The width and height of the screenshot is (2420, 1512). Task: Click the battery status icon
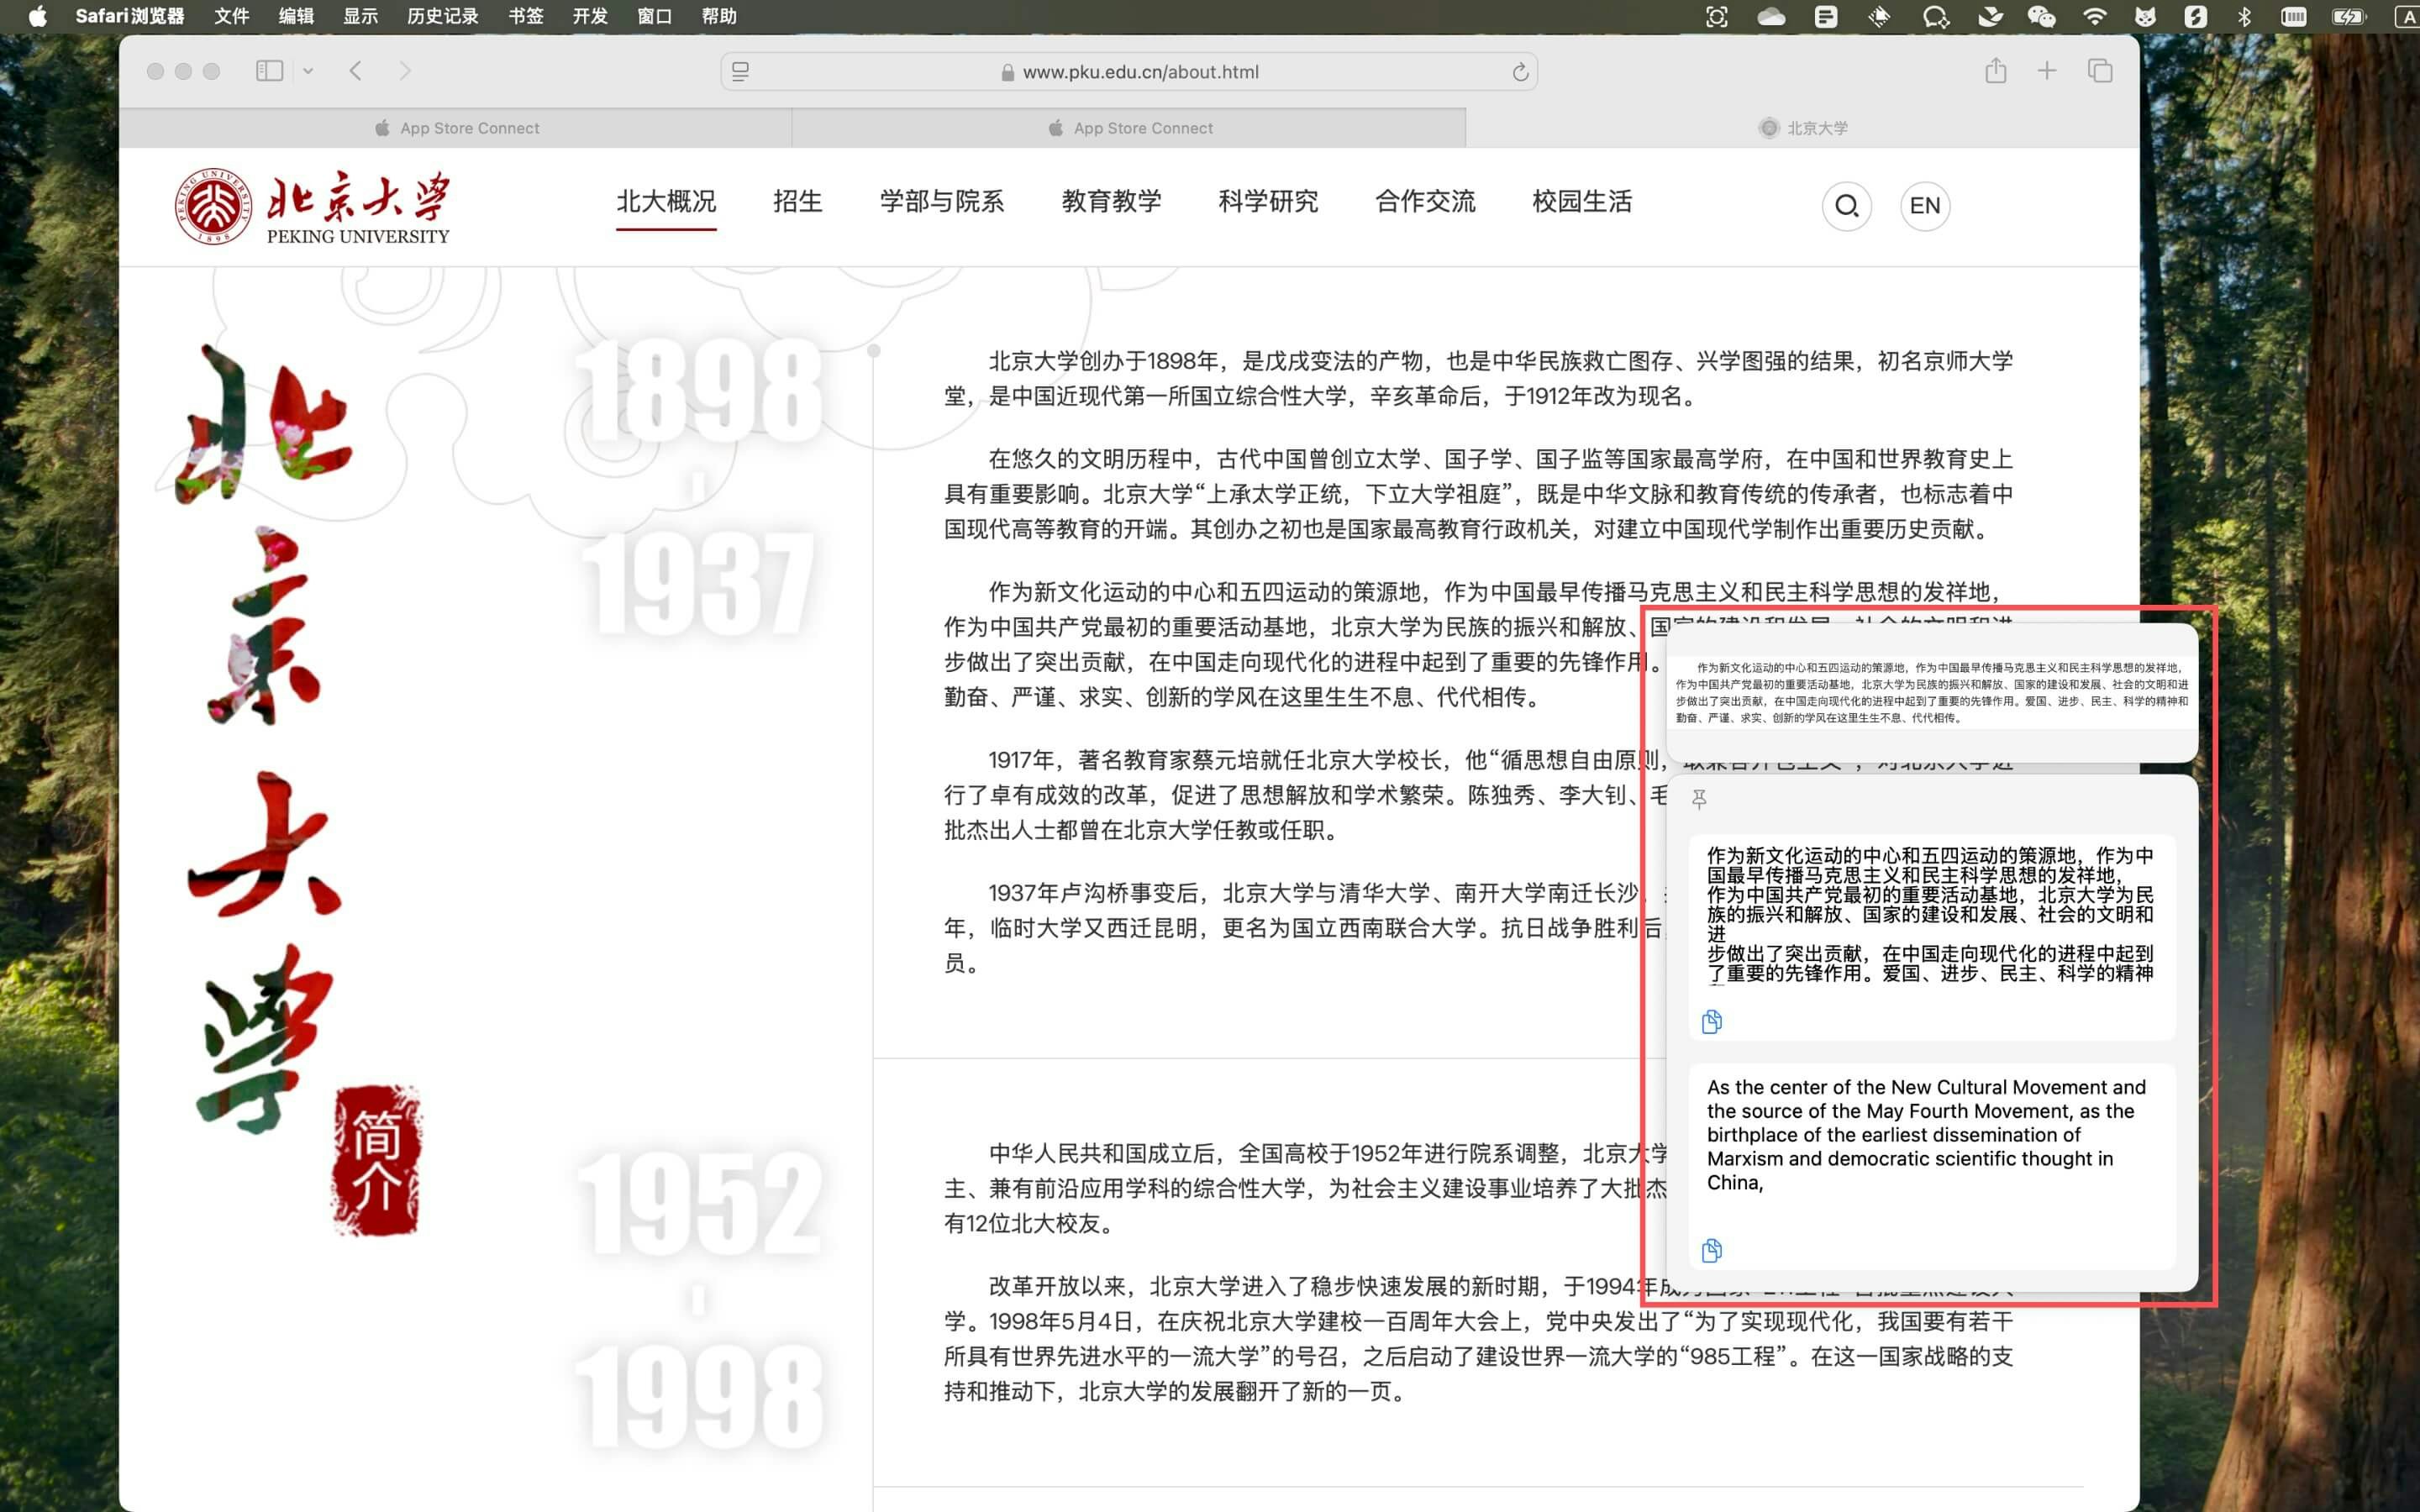(2349, 16)
